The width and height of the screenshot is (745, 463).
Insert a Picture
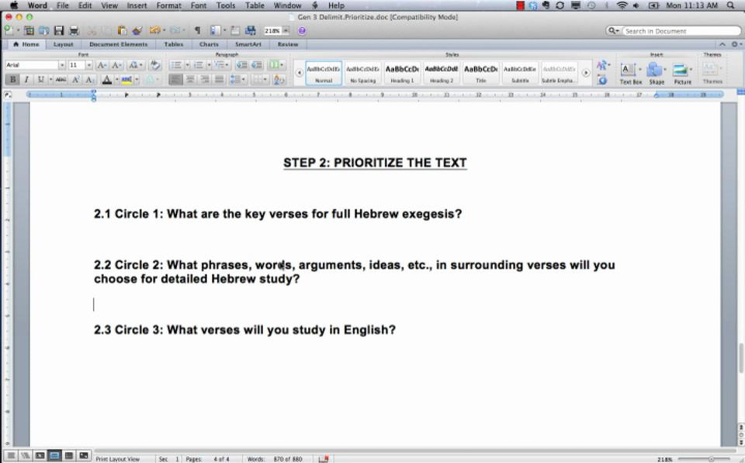[x=683, y=73]
